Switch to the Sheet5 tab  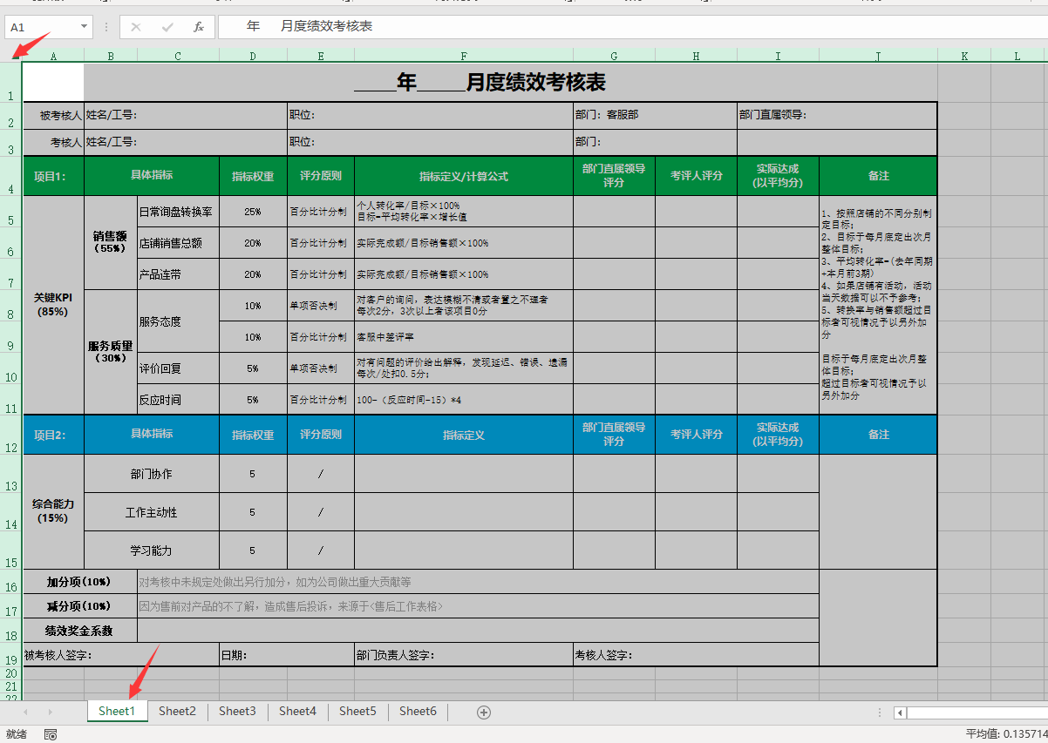coord(357,711)
